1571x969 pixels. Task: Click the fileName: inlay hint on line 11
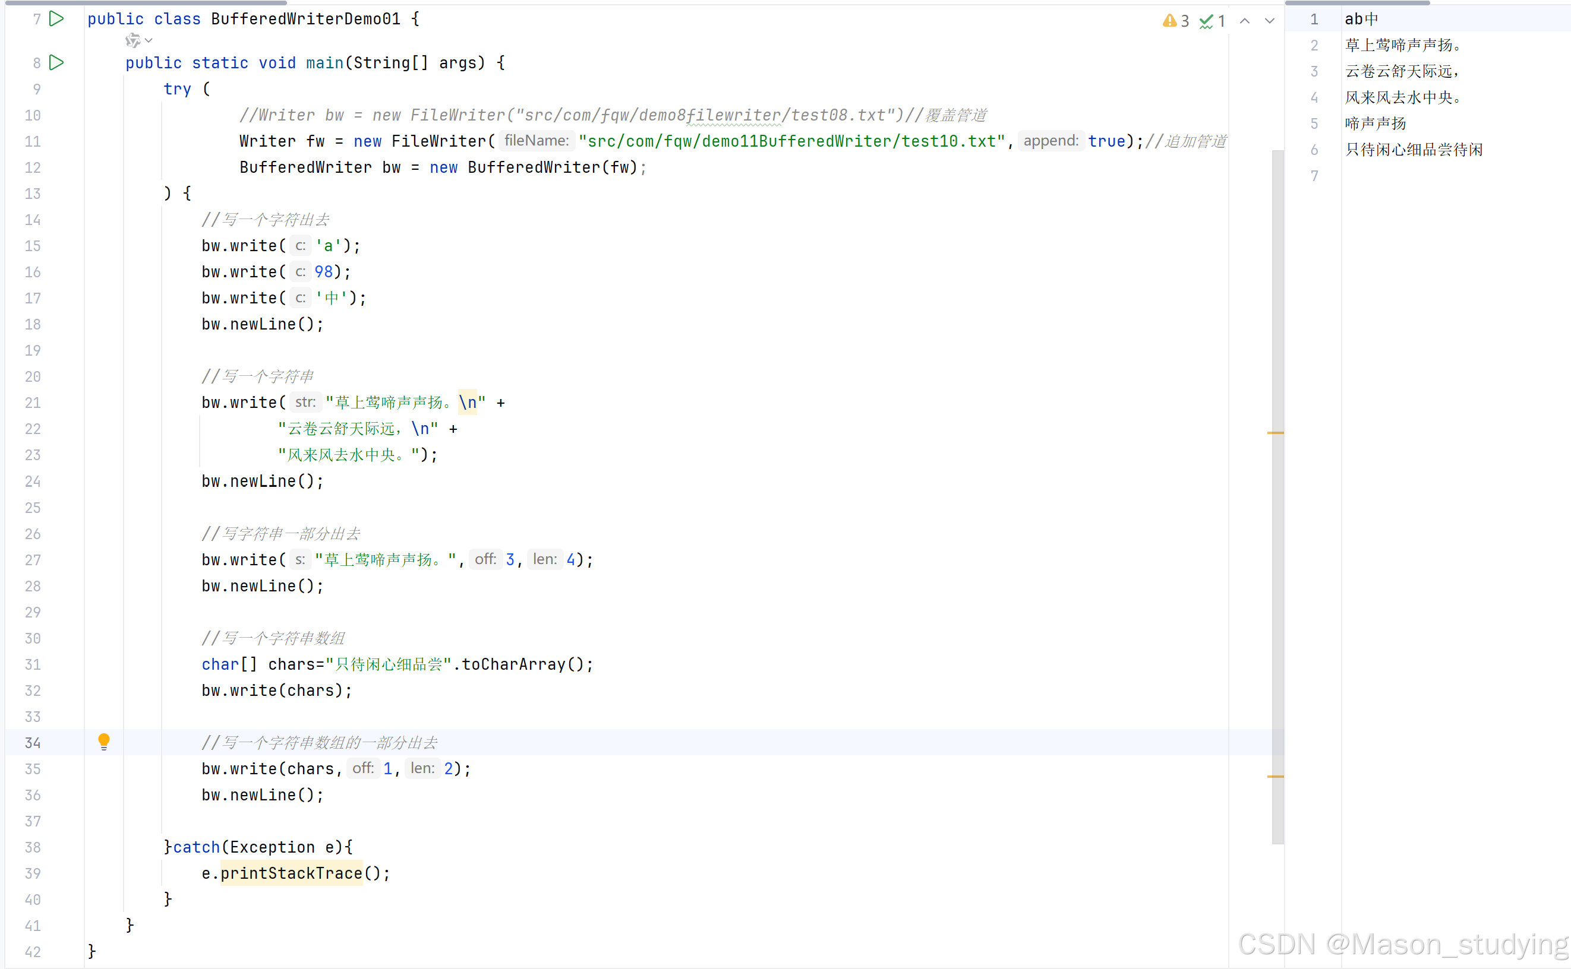point(536,141)
